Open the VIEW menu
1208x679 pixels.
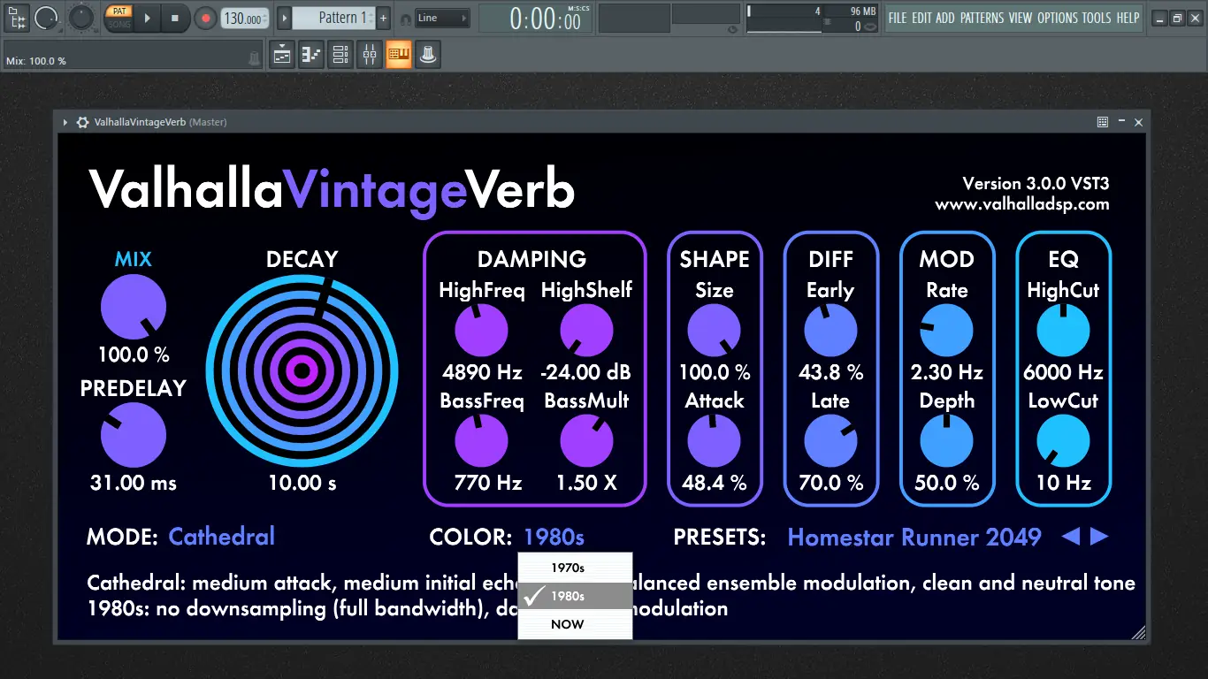pos(1021,18)
